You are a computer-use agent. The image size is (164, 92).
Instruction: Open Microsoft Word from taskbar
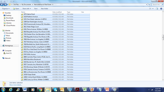25,90
